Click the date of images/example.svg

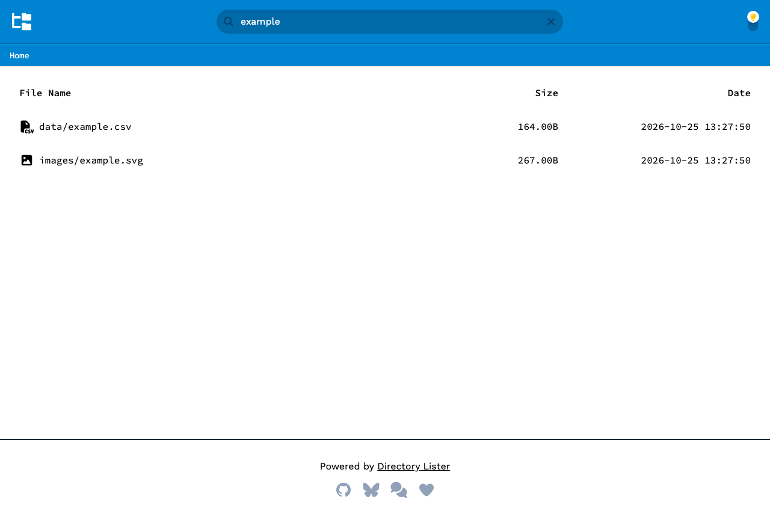pyautogui.click(x=695, y=161)
